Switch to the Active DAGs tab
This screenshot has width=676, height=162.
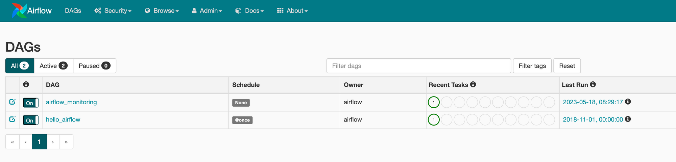coord(53,66)
